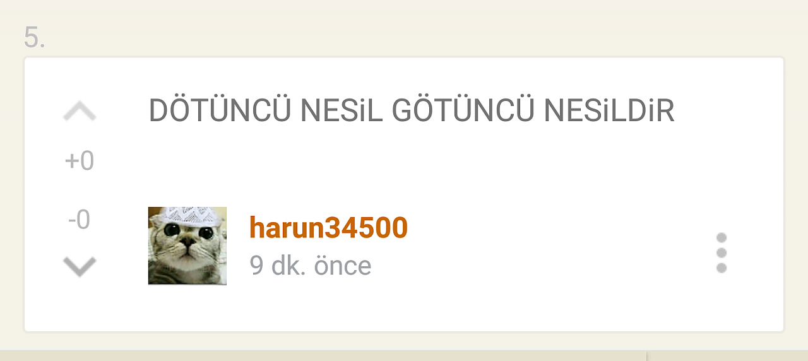Downvote the comment with the down chevron
The height and width of the screenshot is (361, 808).
80,266
